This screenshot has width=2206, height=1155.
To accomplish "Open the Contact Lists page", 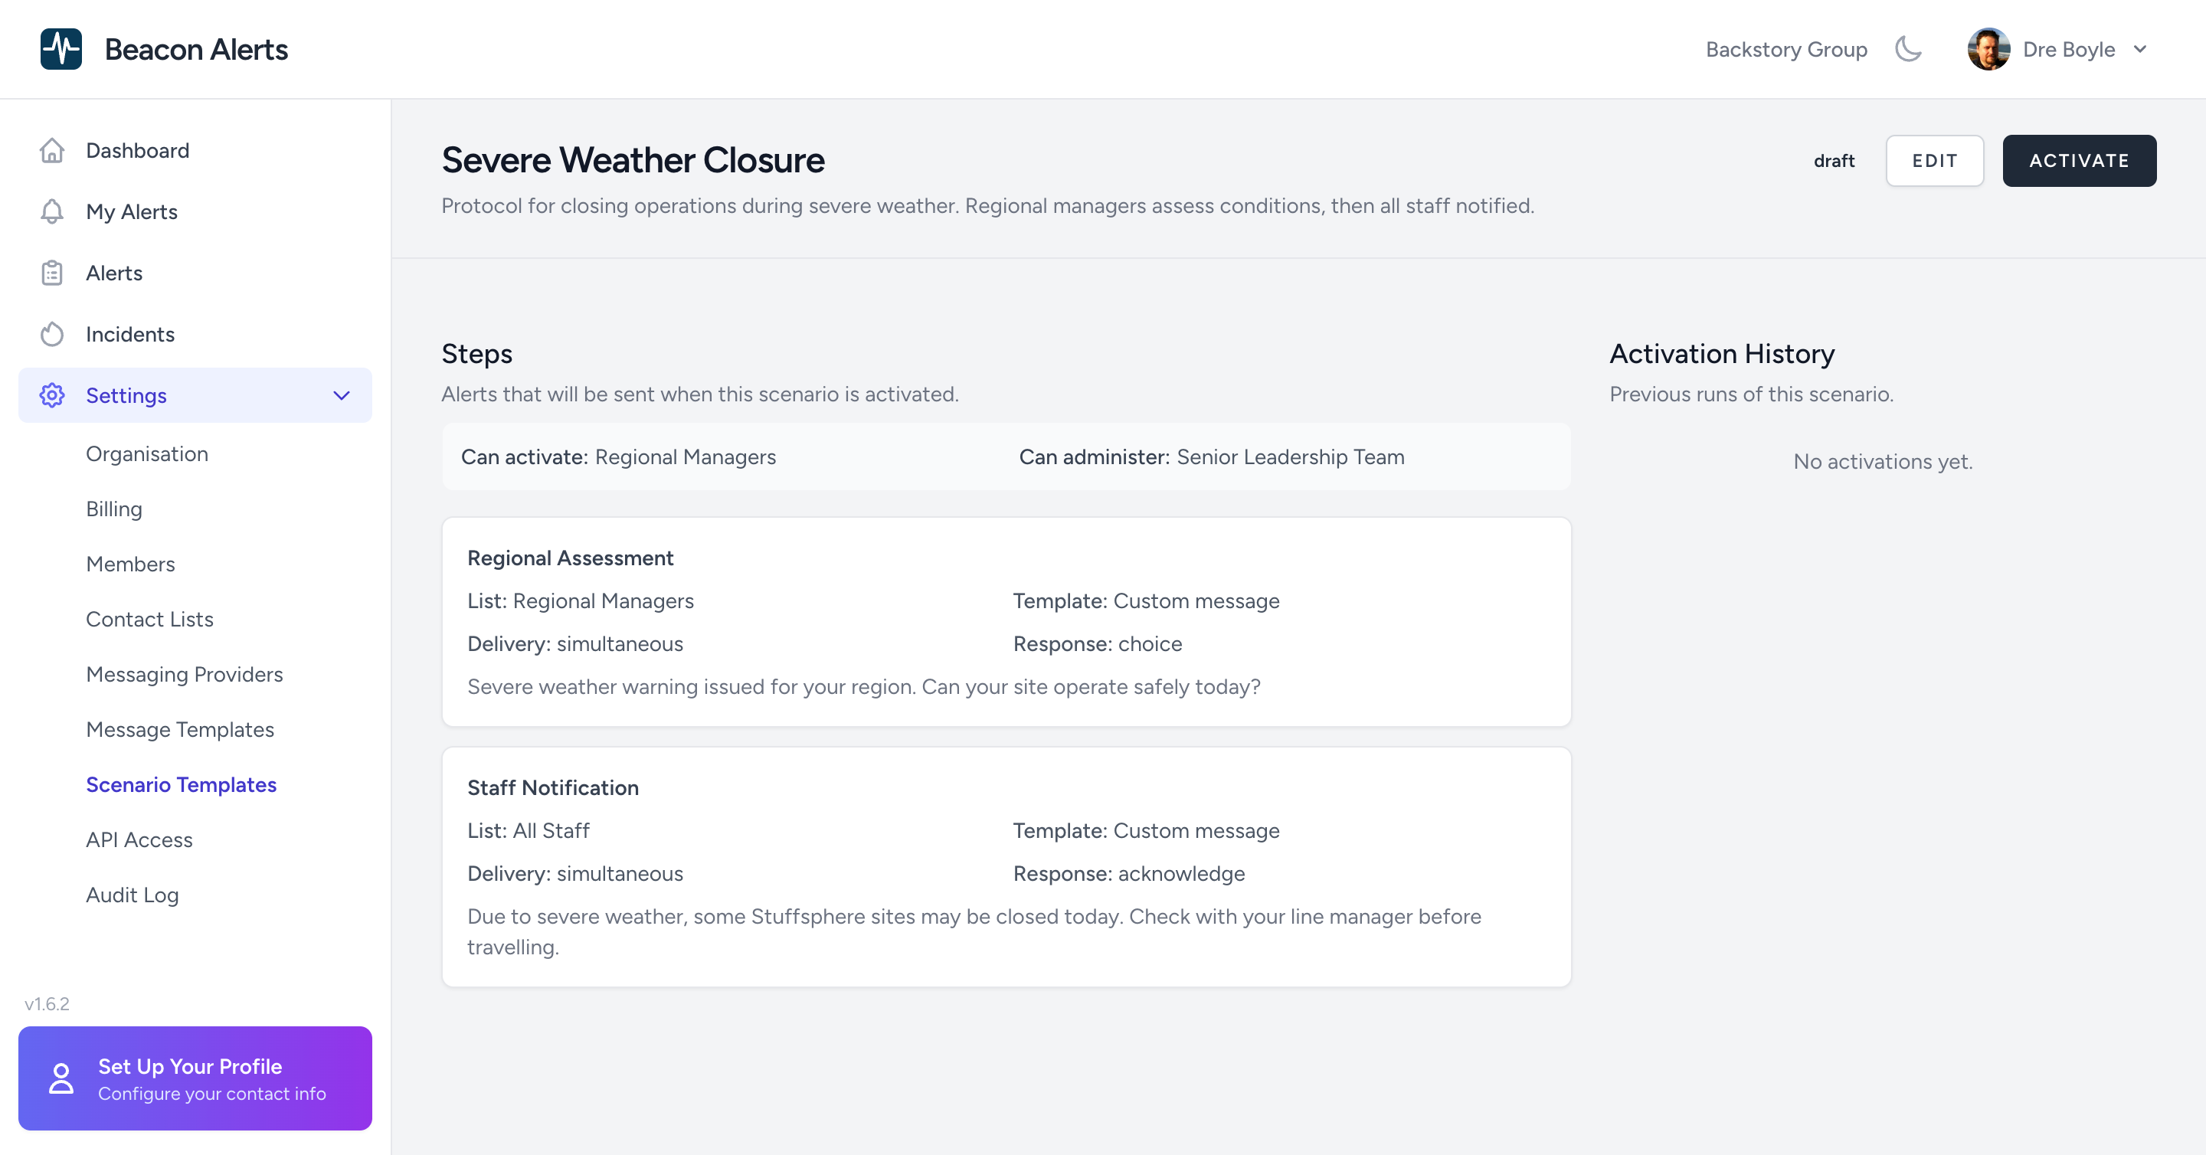I will [150, 619].
